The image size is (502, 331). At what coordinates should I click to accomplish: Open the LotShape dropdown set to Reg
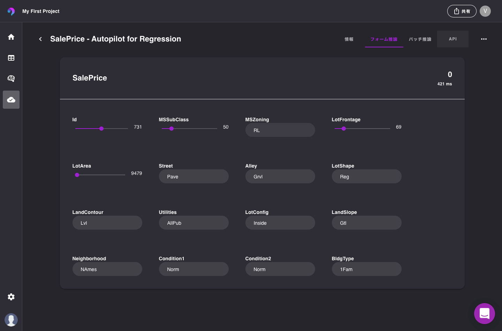coord(366,177)
